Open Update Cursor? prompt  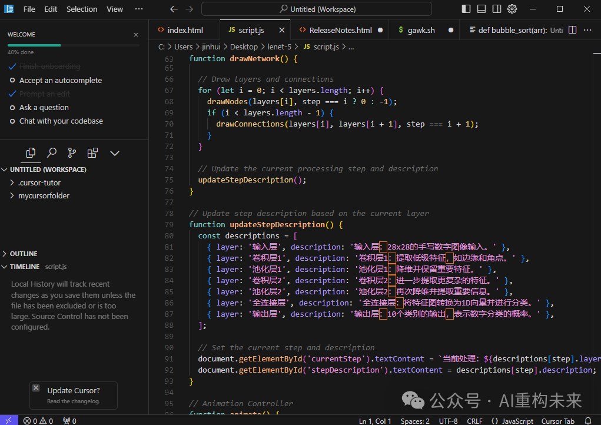coord(74,390)
